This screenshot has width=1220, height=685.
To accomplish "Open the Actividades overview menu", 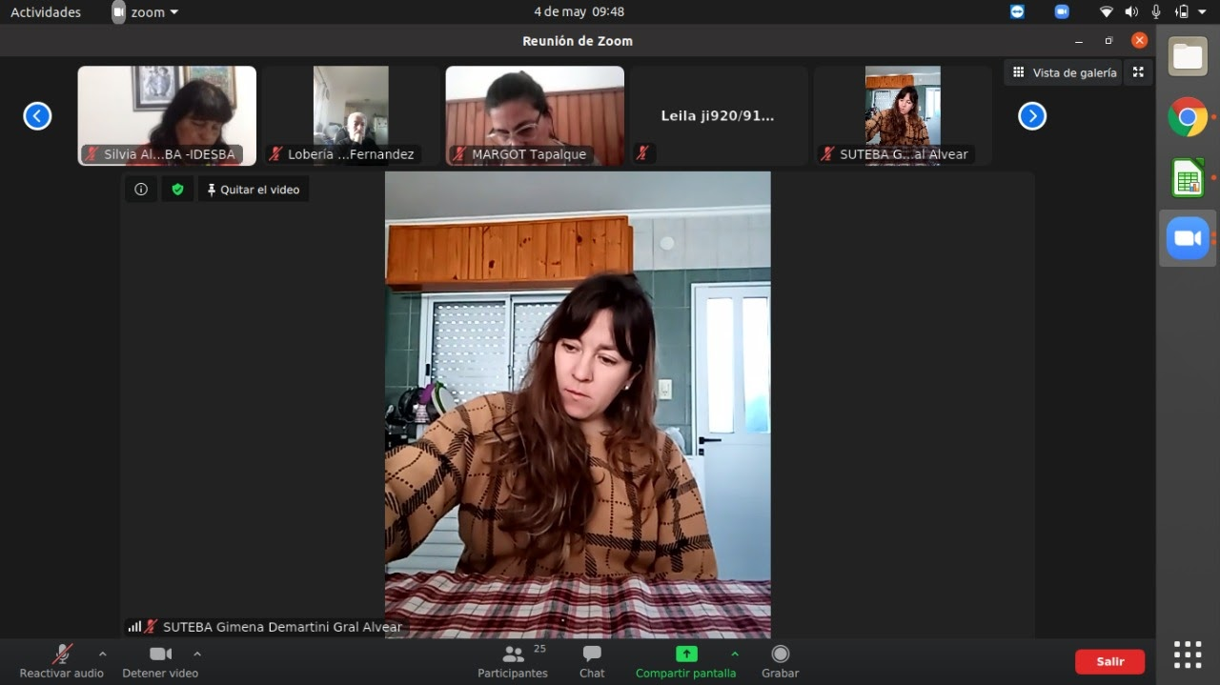I will click(x=46, y=12).
